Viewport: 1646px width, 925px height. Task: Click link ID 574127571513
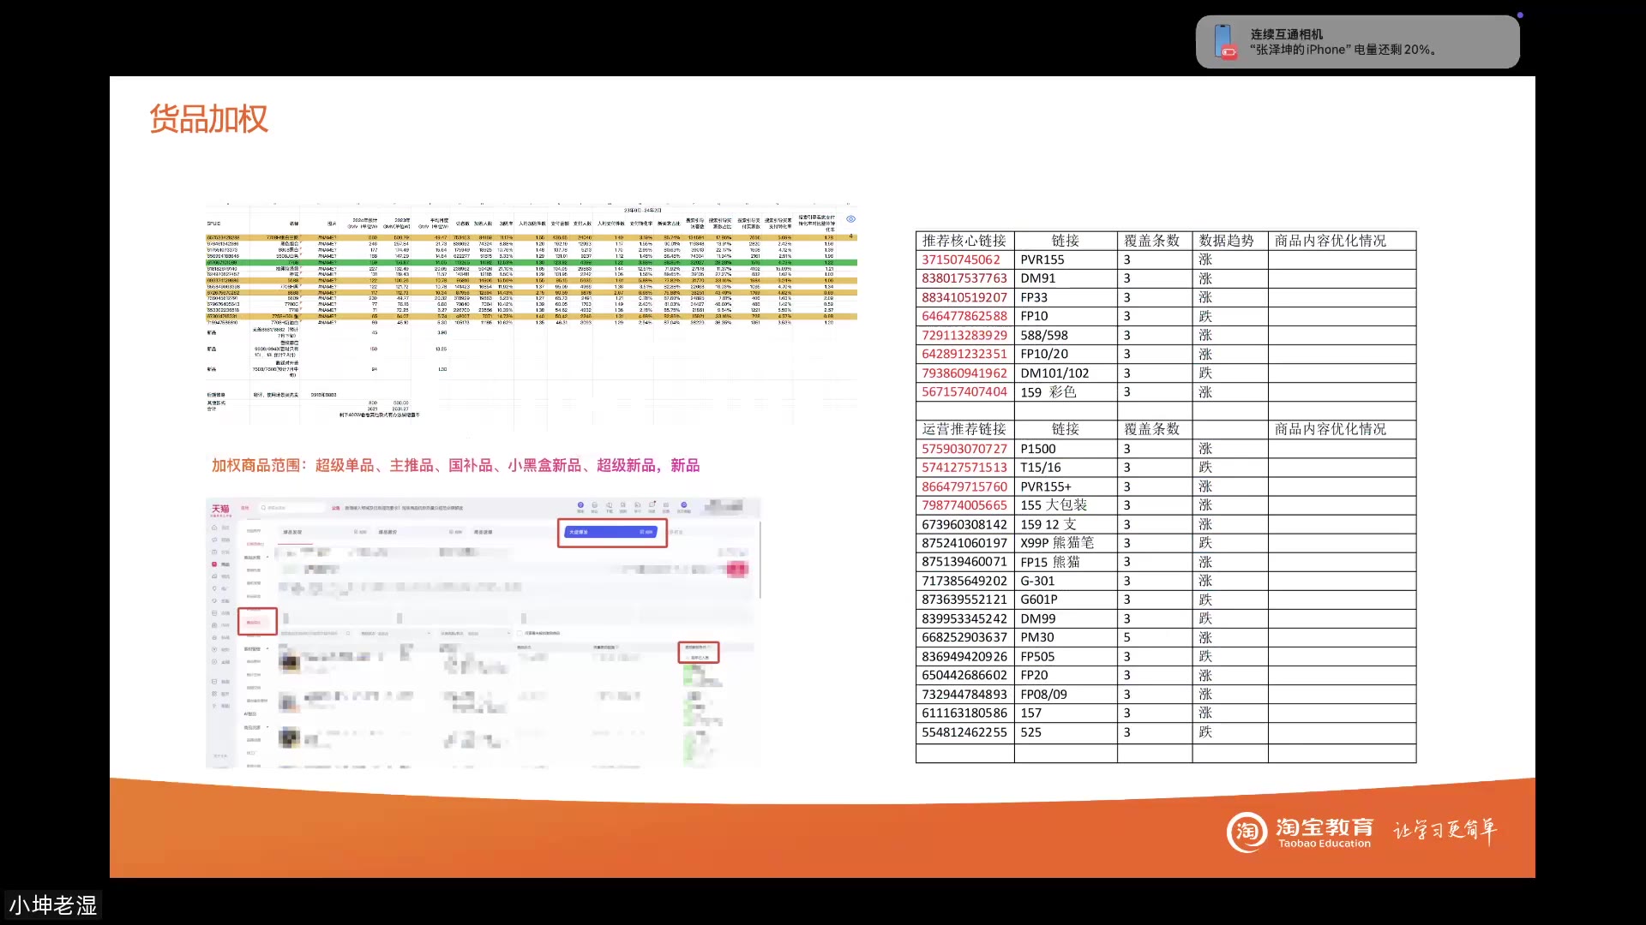[964, 468]
